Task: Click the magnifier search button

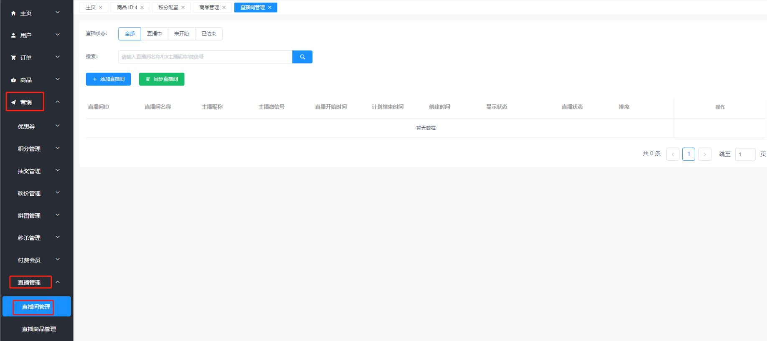Action: tap(302, 57)
